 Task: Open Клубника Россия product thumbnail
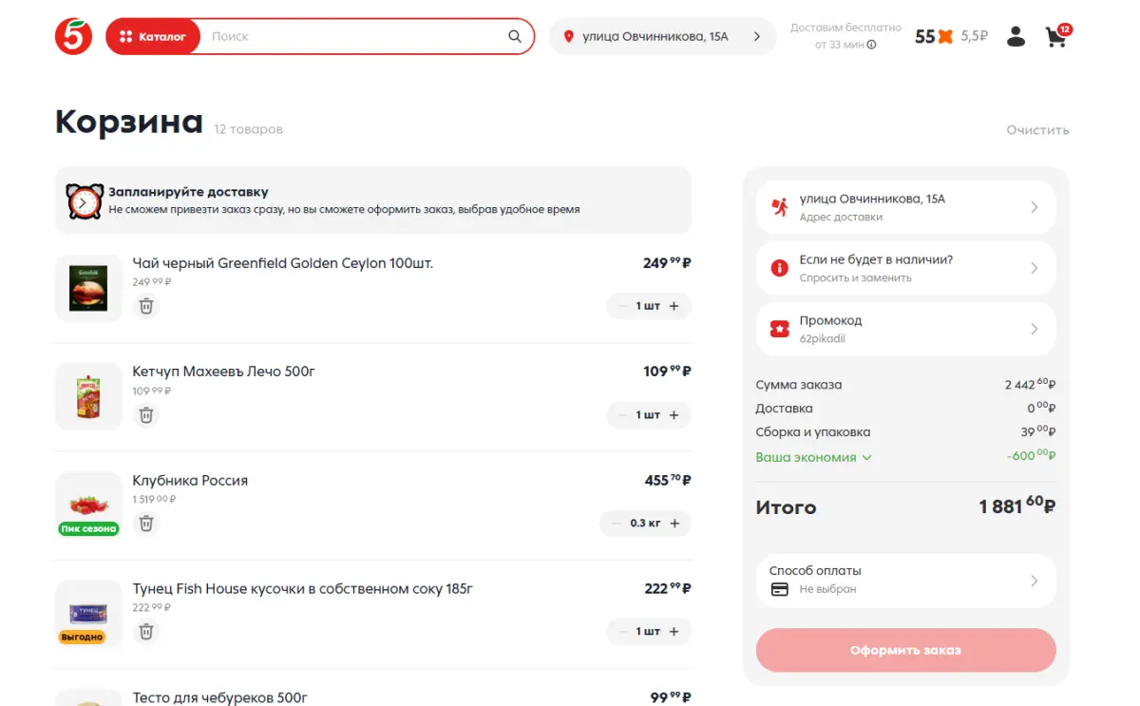88,505
